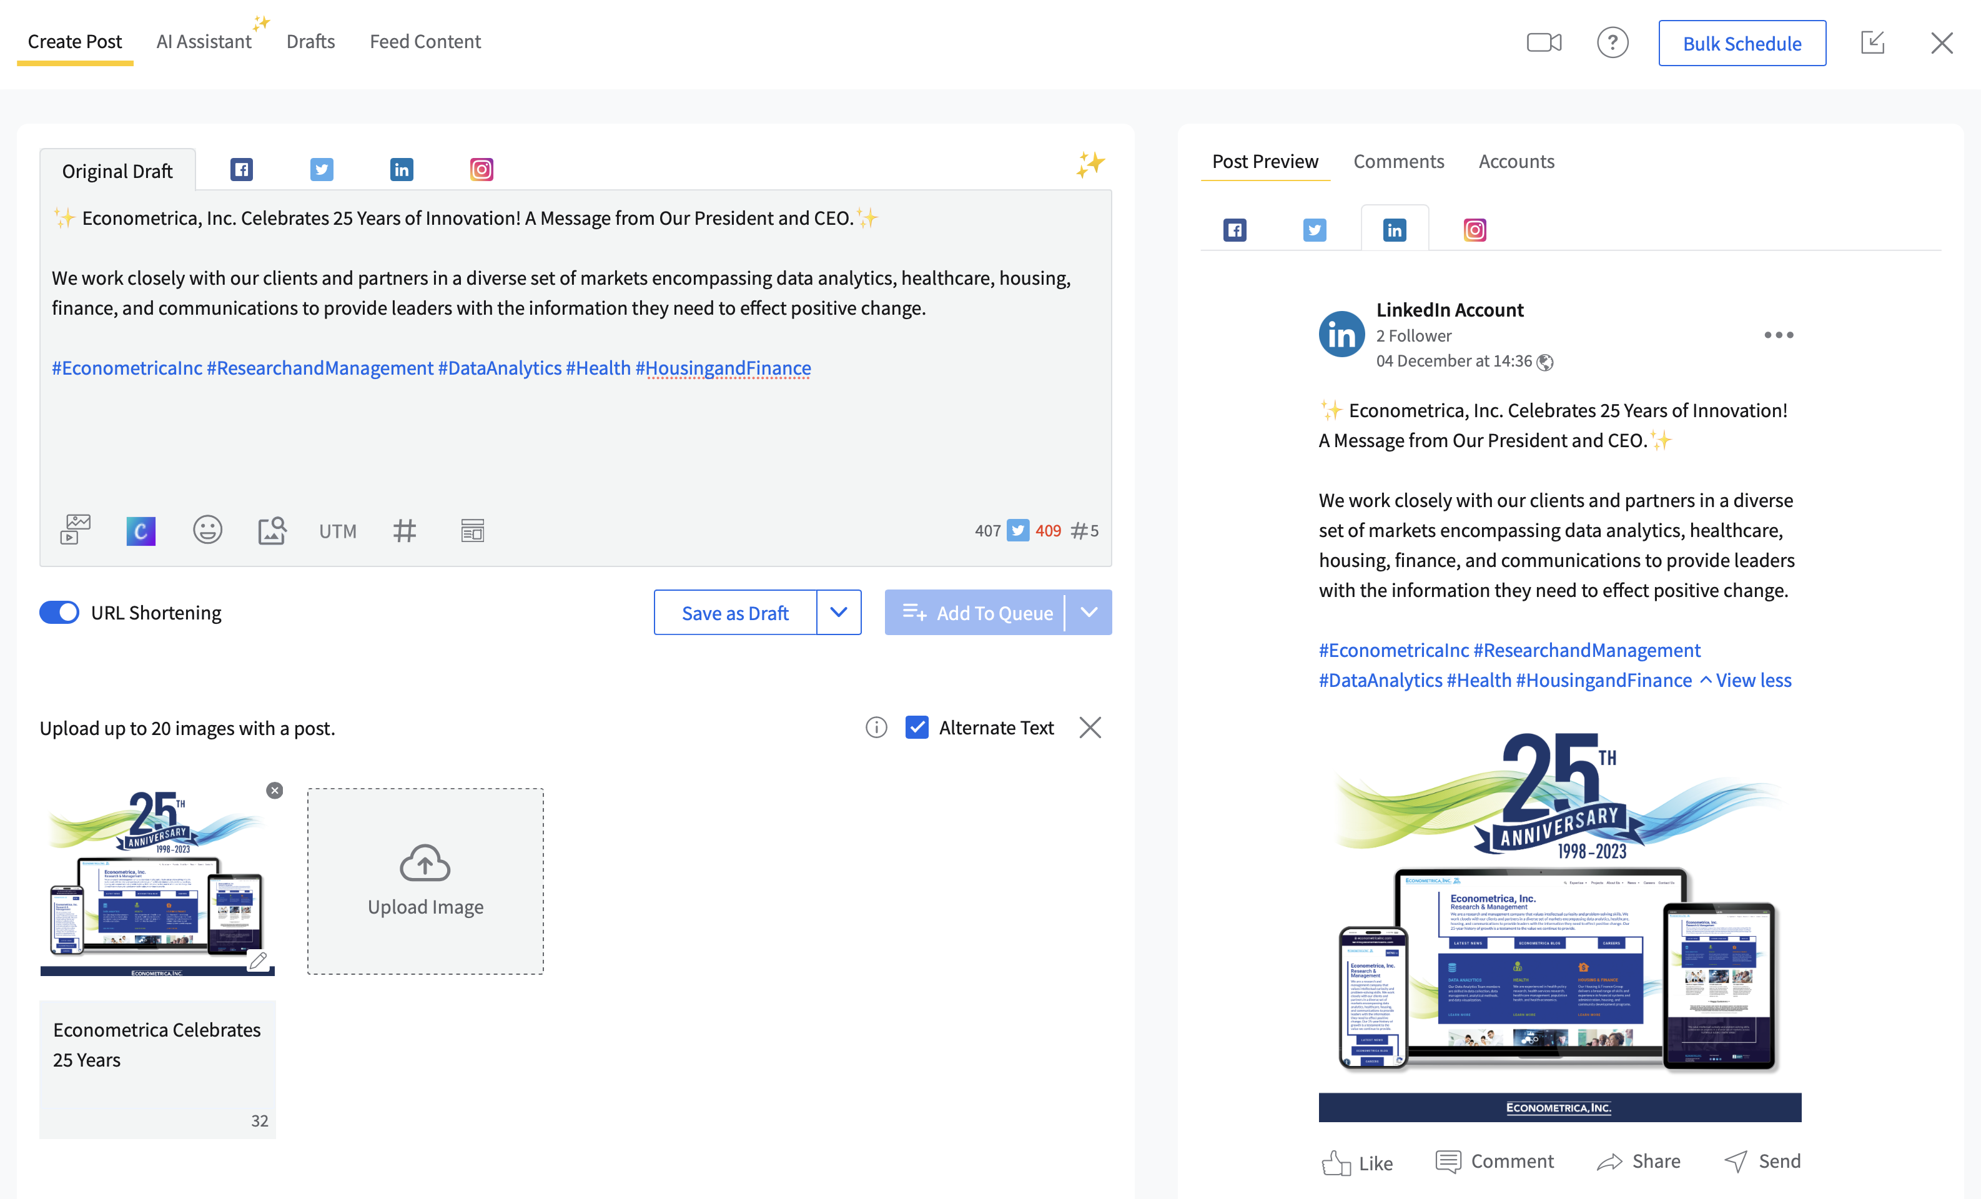Open the hashtag manager icon
This screenshot has height=1199, width=1981.
click(x=405, y=530)
